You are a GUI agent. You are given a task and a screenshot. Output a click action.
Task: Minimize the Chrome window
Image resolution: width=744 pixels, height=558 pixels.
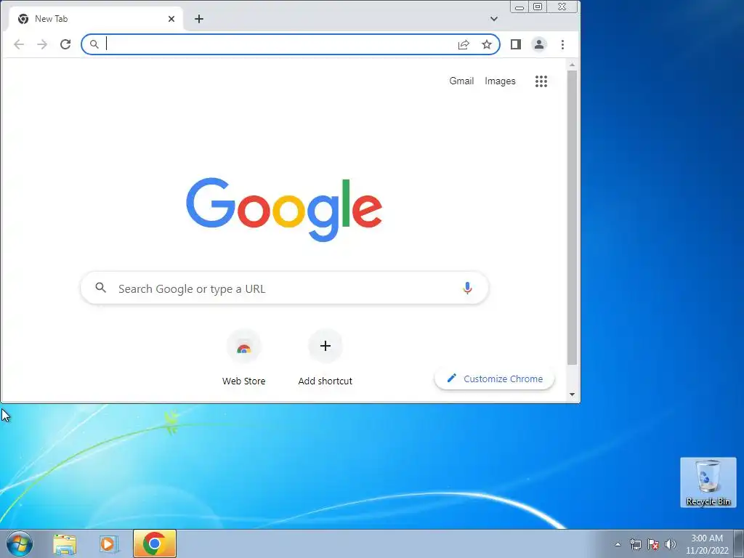point(519,7)
